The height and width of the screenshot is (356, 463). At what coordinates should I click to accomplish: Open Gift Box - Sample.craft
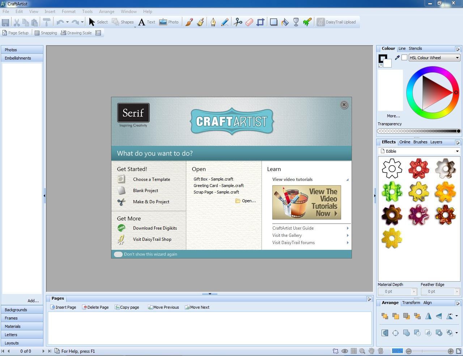(x=213, y=179)
